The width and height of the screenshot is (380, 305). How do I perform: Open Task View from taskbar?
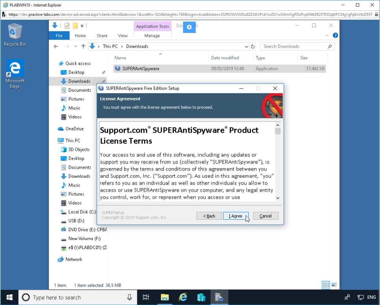[146, 297]
